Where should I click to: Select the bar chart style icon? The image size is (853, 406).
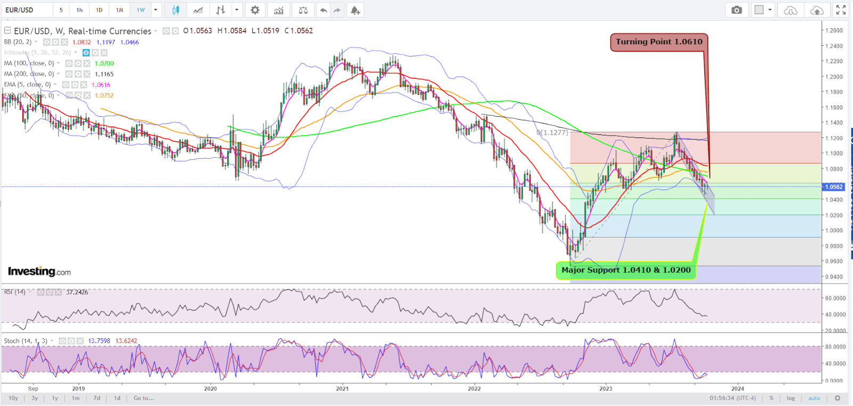click(x=220, y=10)
